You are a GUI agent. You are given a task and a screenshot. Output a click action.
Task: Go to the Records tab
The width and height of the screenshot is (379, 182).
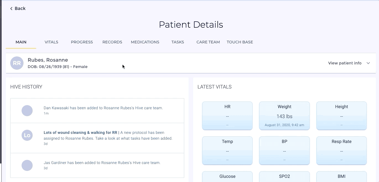tap(112, 42)
